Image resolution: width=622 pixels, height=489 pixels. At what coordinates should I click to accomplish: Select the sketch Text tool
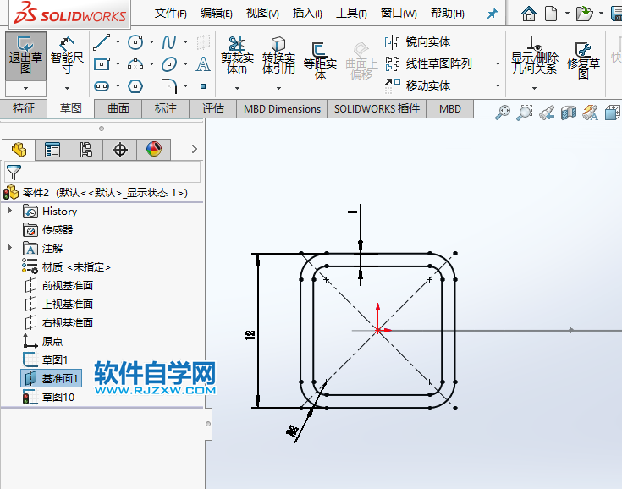[x=203, y=63]
